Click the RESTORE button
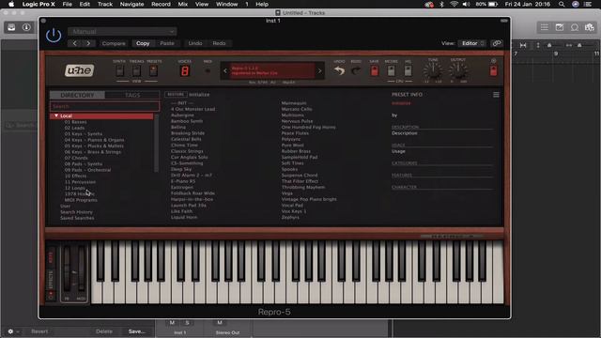 (176, 94)
